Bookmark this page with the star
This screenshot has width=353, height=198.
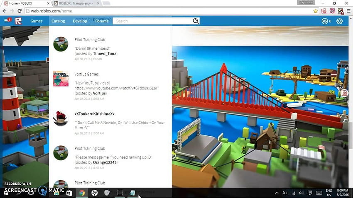coord(315,11)
